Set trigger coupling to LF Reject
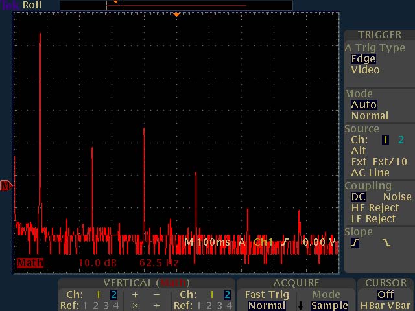This screenshot has height=311, width=415. tap(373, 219)
